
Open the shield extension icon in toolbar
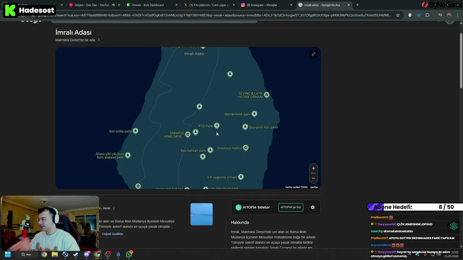tap(410, 15)
